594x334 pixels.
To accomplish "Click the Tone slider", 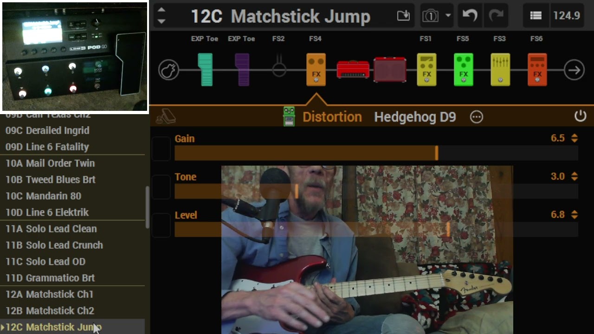I will click(376, 191).
